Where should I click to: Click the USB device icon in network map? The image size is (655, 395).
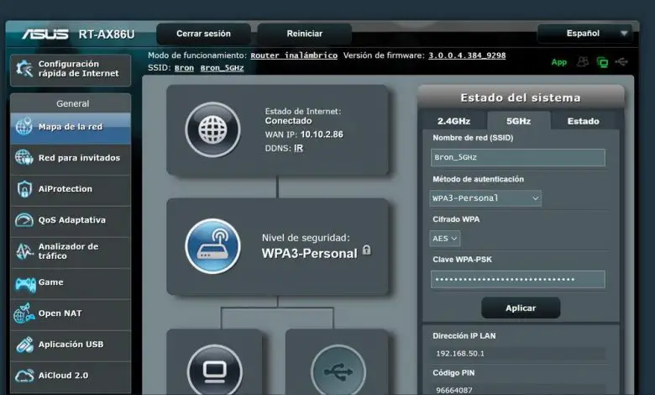pyautogui.click(x=338, y=370)
